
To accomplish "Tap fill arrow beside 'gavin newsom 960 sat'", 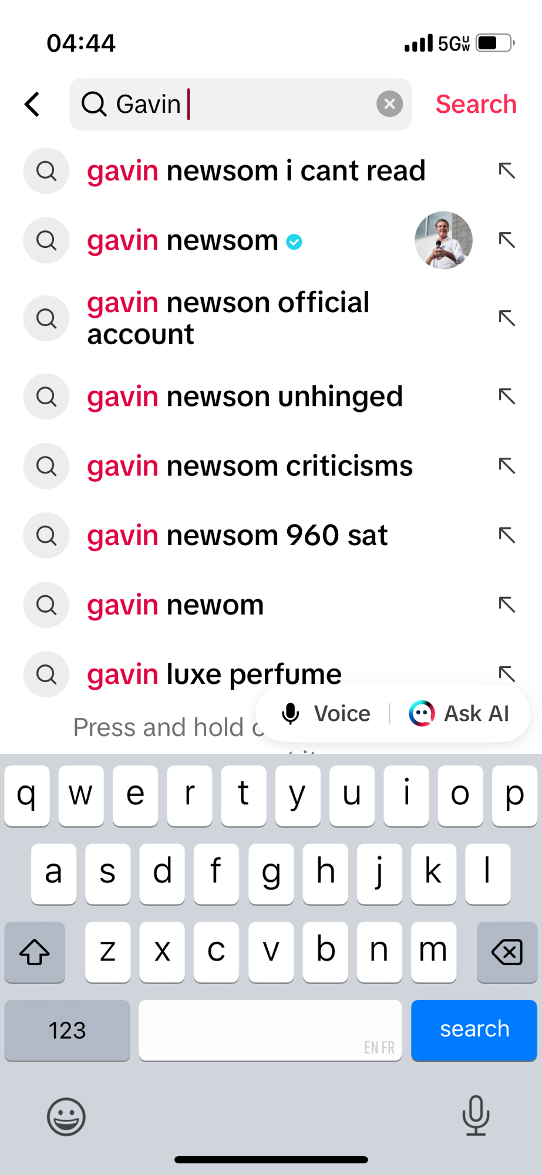I will 506,535.
